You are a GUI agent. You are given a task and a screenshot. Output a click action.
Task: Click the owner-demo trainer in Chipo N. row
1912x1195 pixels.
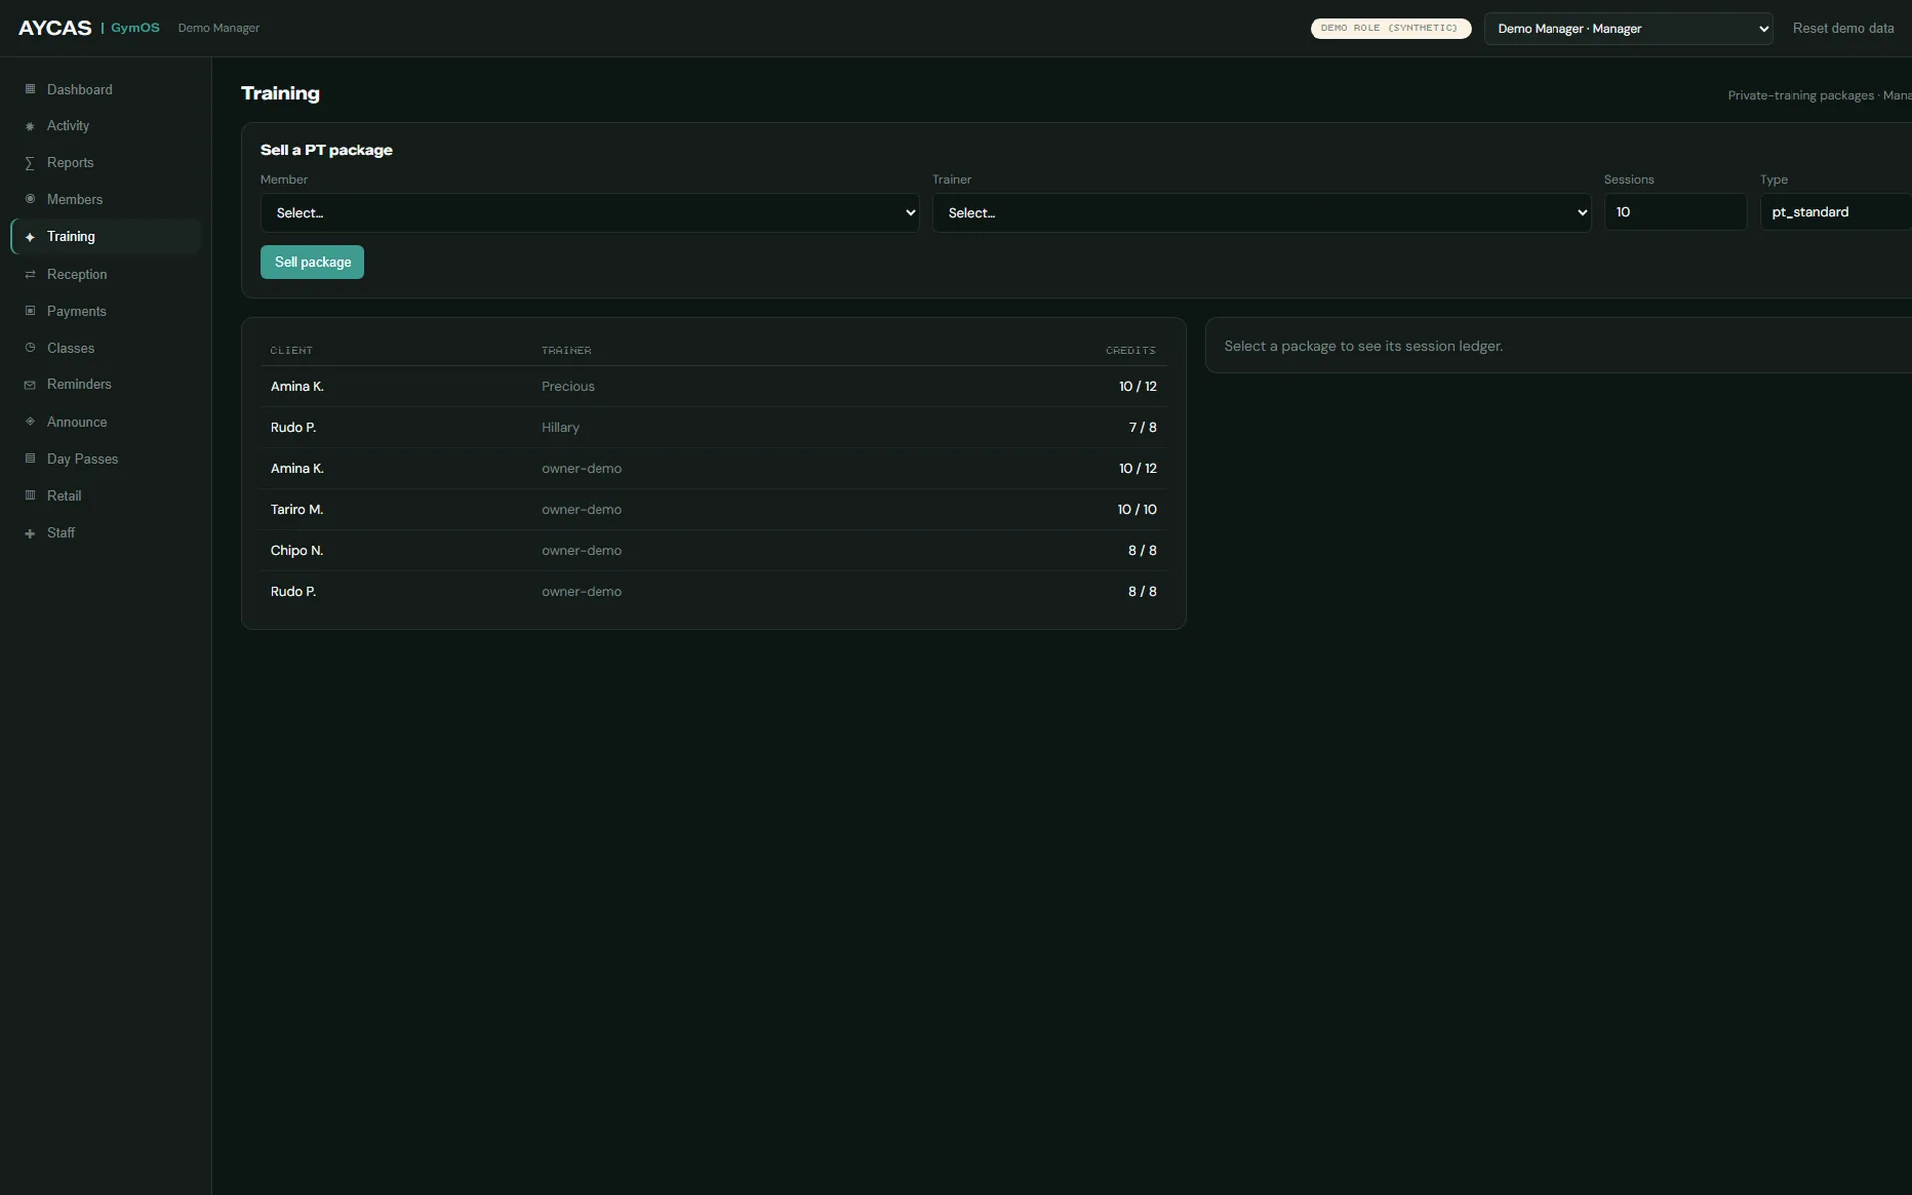point(582,550)
